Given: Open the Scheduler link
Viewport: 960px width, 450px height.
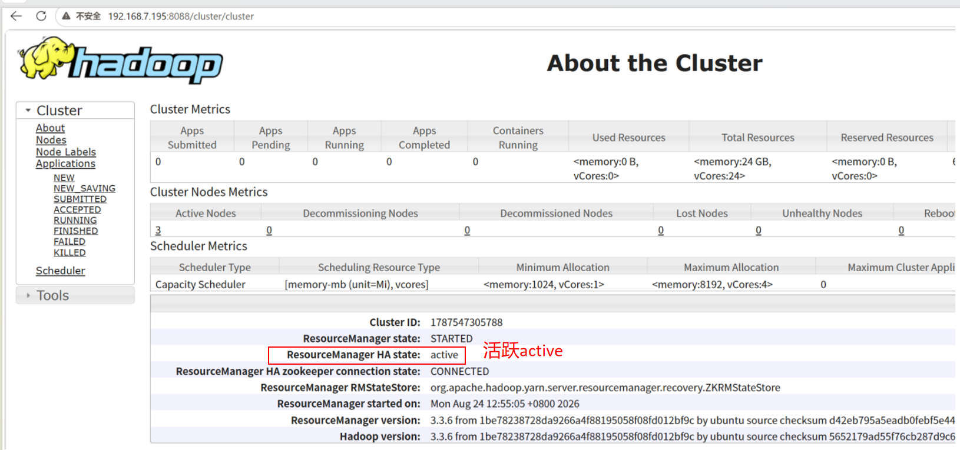Looking at the screenshot, I should [61, 271].
